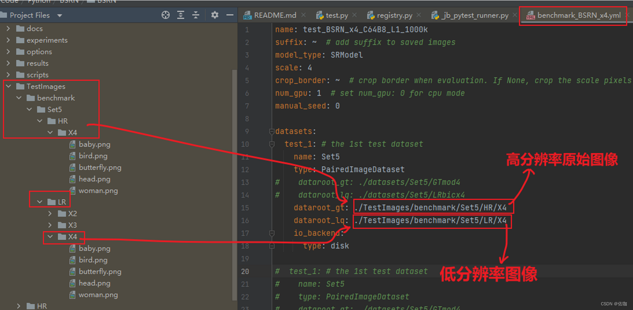Collapse the Set5 folder chevron
The width and height of the screenshot is (633, 310).
tap(29, 110)
